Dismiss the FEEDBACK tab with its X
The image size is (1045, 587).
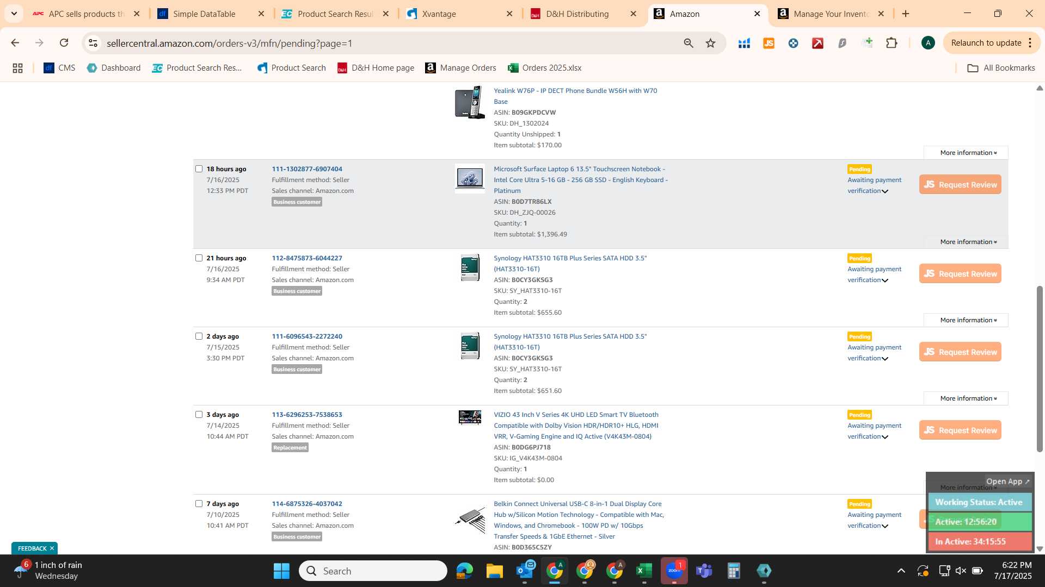[52, 548]
